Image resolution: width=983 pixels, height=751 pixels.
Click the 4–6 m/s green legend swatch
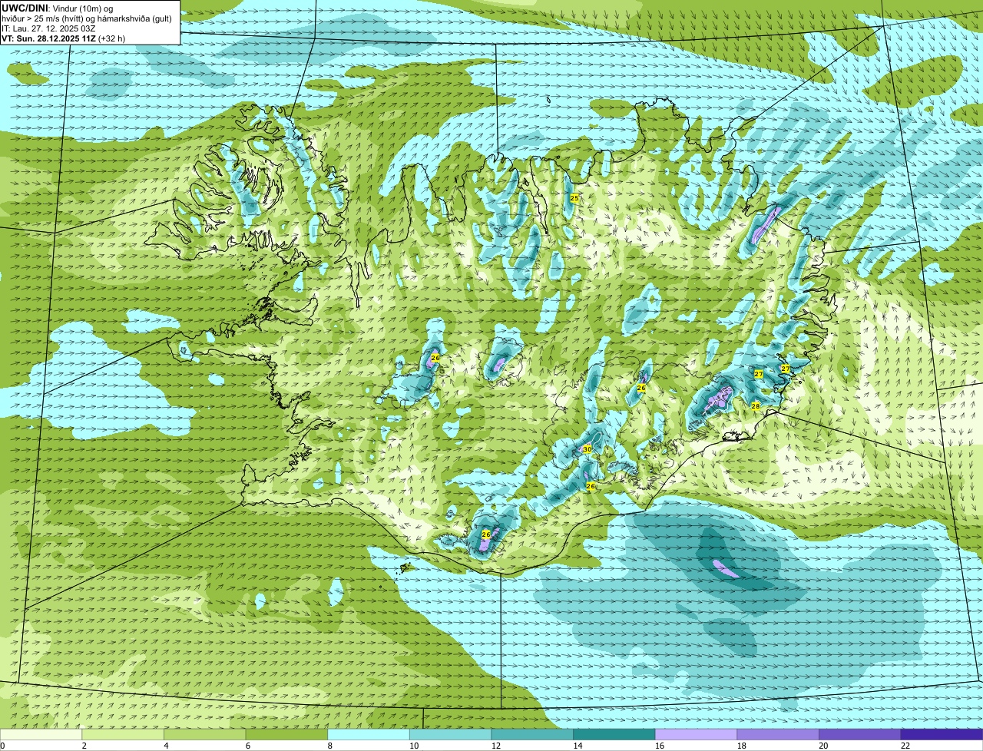tap(205, 734)
